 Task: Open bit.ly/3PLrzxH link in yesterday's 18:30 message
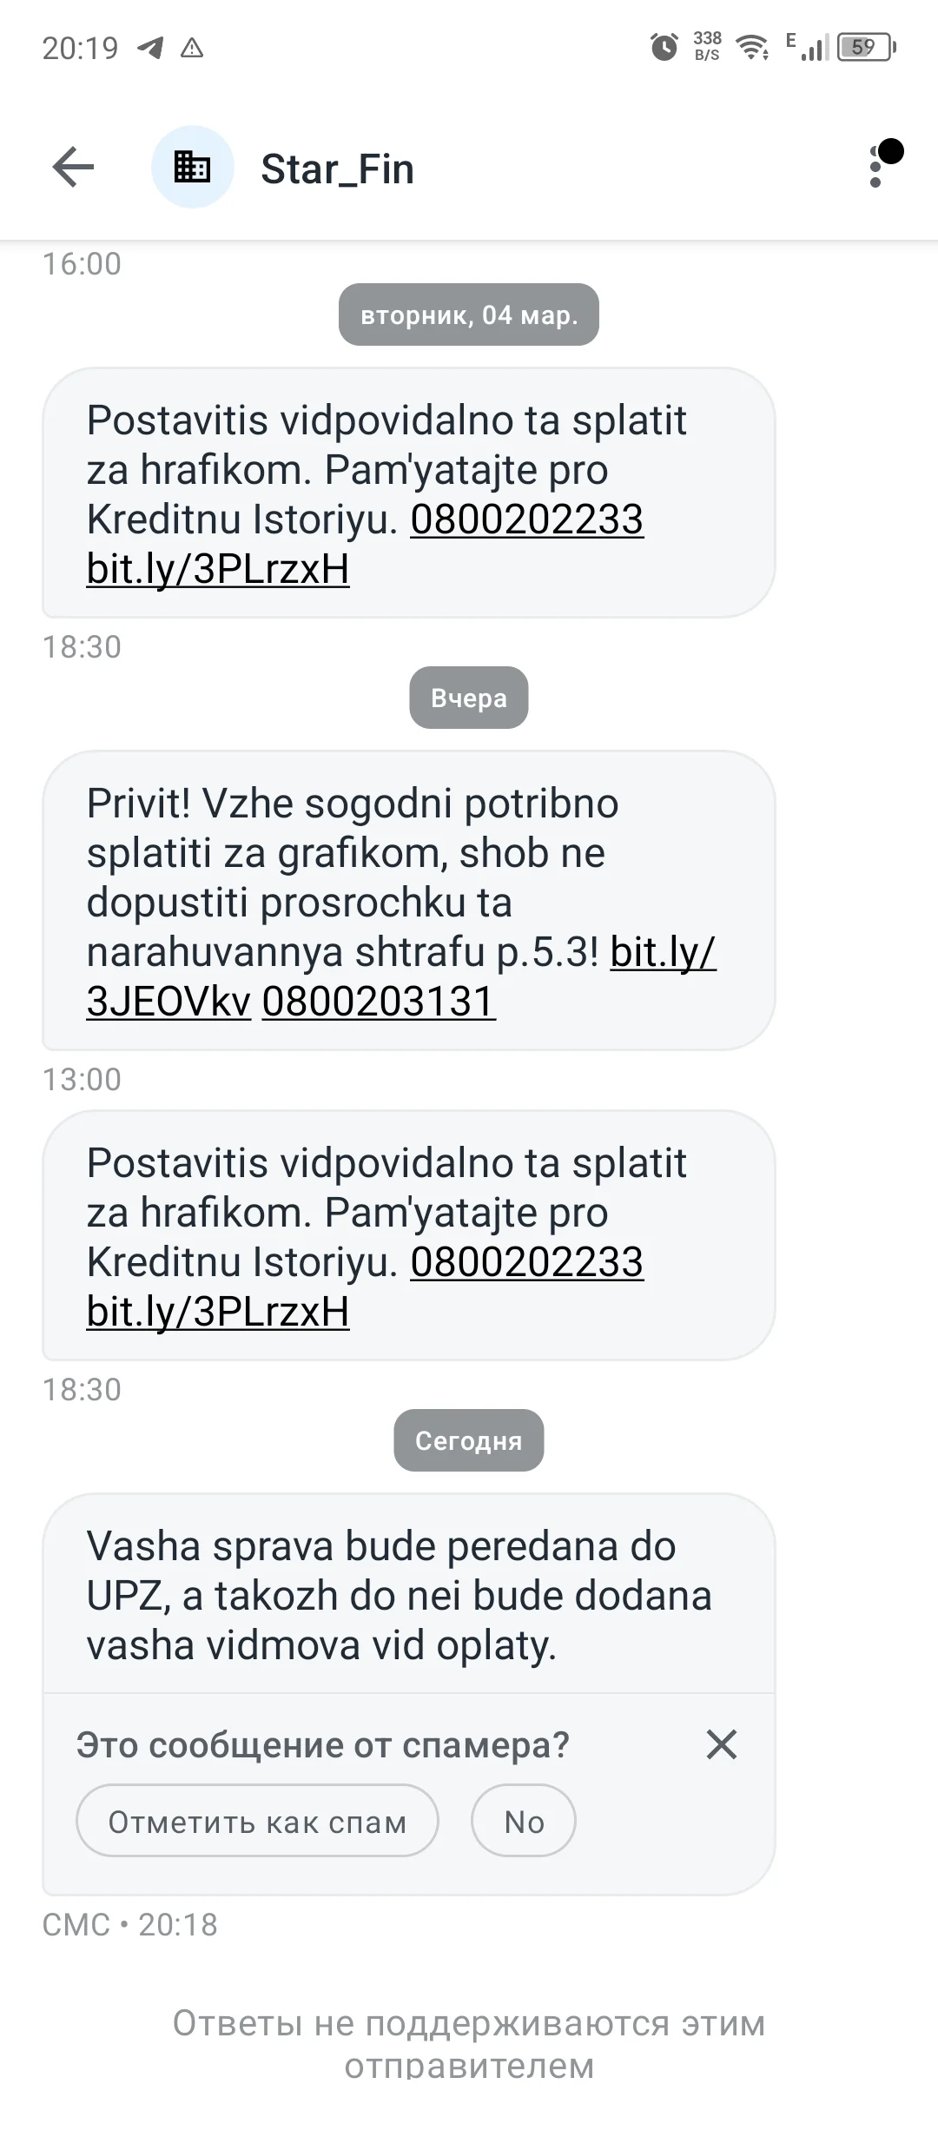(218, 1312)
